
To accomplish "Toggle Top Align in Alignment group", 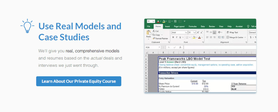I will coord(207,32).
